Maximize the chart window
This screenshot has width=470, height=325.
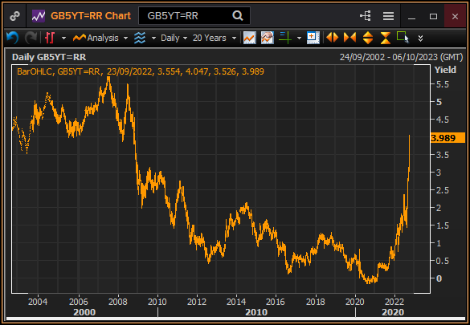click(433, 16)
